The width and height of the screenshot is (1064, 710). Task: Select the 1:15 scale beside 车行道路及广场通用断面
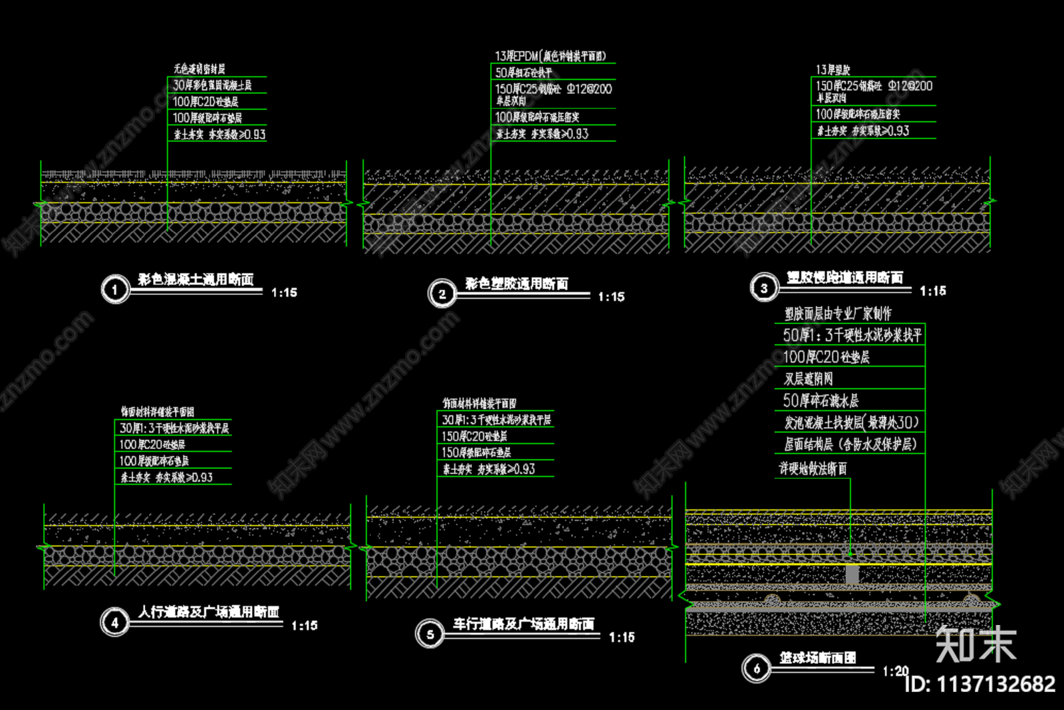[x=622, y=638]
